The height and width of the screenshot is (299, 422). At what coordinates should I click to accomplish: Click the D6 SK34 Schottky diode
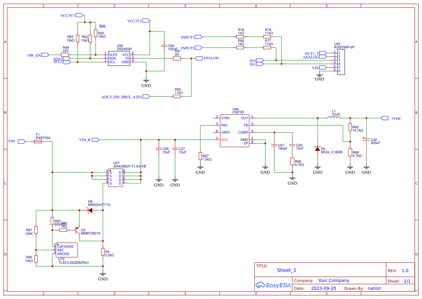coord(317,149)
